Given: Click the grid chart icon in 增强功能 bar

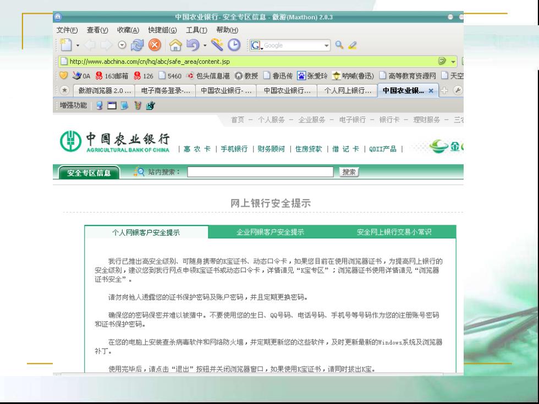Looking at the screenshot, I should point(150,106).
